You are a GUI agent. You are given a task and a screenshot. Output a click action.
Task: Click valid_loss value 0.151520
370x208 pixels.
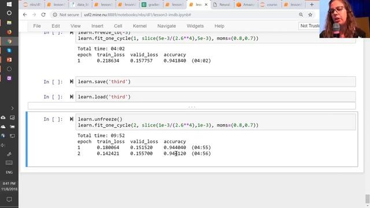point(141,147)
